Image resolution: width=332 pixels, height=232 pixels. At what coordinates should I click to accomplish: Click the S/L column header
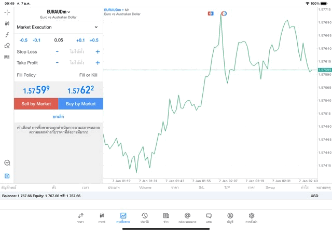click(202, 187)
